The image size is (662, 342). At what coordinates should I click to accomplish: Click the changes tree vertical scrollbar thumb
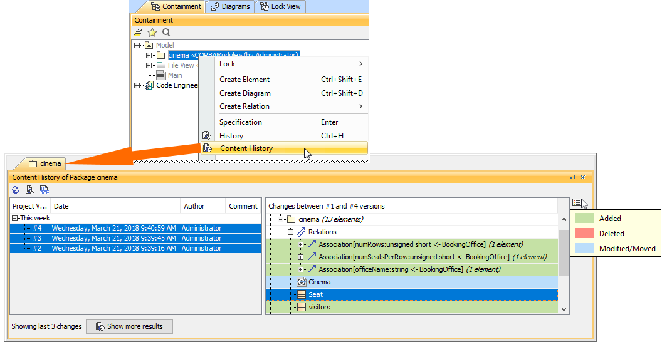click(x=564, y=252)
